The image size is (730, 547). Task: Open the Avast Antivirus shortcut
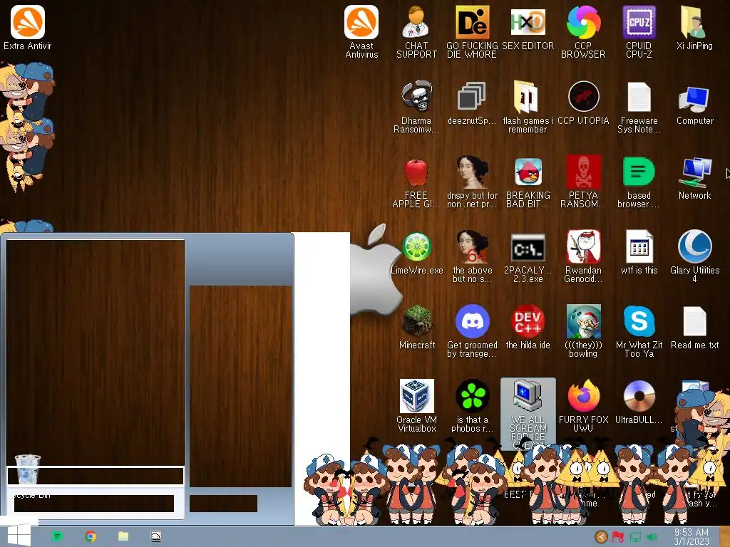click(361, 31)
